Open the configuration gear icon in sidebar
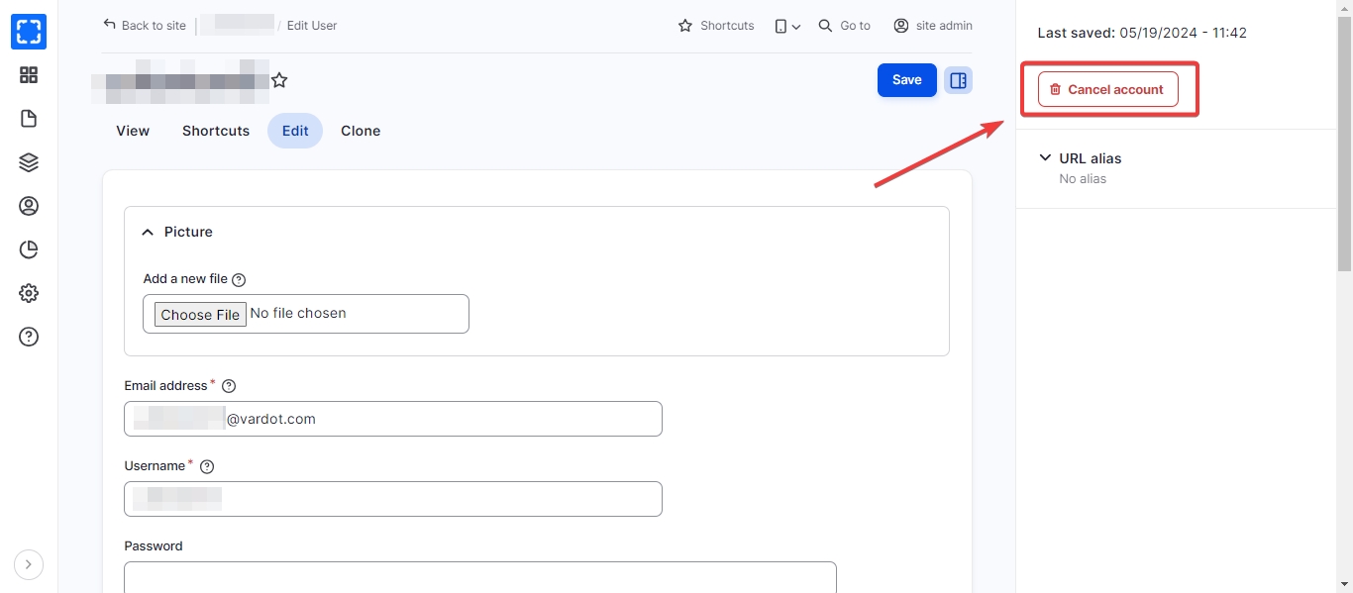 click(x=29, y=293)
